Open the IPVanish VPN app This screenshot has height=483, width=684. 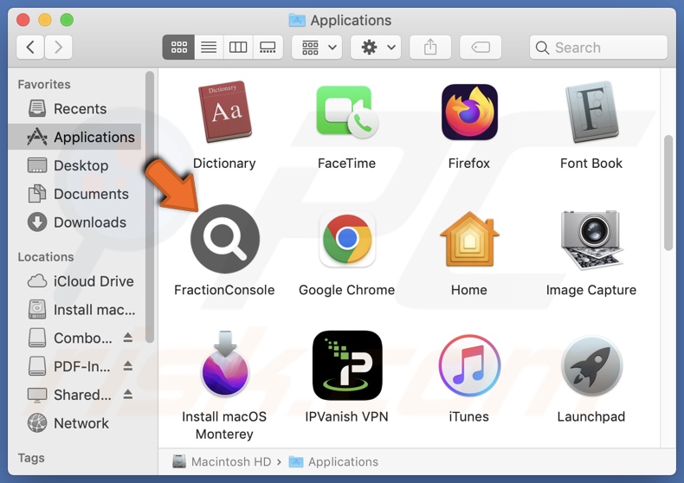click(x=346, y=365)
